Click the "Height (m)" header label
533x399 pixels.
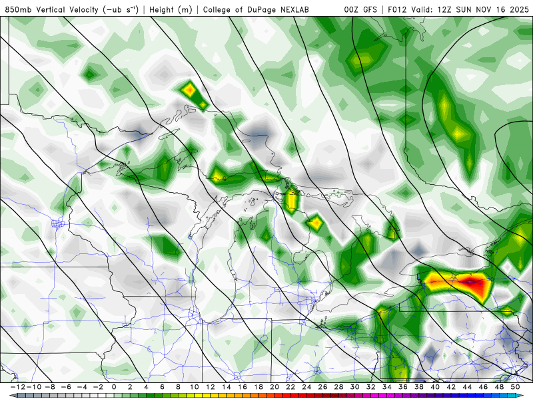tap(171, 9)
